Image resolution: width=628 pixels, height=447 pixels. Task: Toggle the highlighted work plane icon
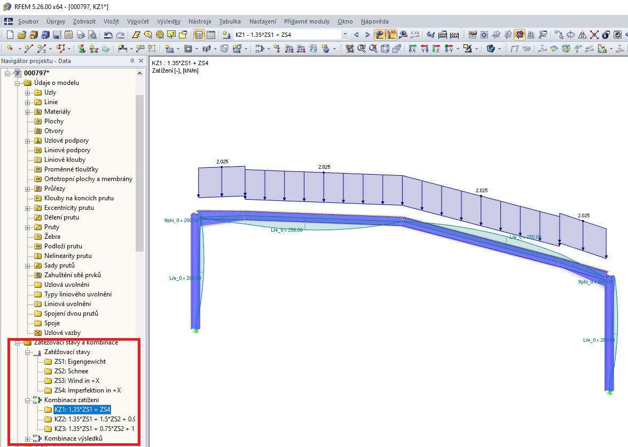click(x=520, y=35)
